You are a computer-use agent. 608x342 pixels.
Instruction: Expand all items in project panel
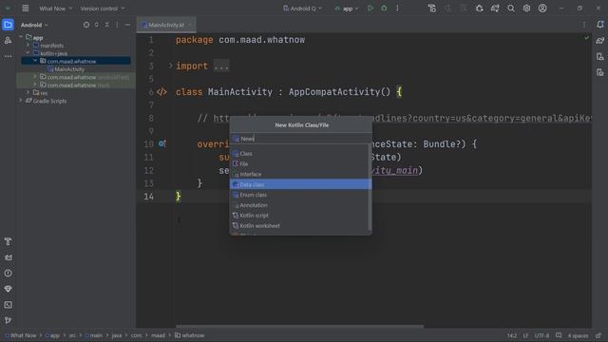pos(97,25)
